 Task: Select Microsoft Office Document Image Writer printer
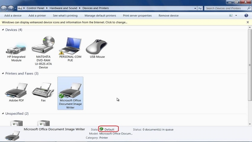point(70,93)
